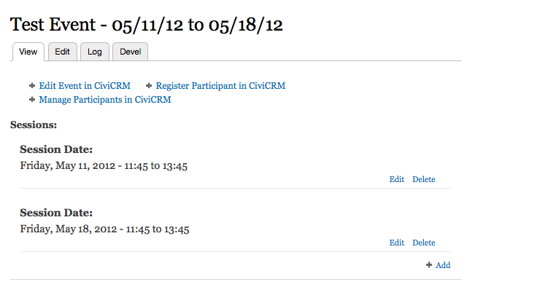Open the Manage Participants in CiviCRM link
This screenshot has height=295, width=540.
click(105, 100)
